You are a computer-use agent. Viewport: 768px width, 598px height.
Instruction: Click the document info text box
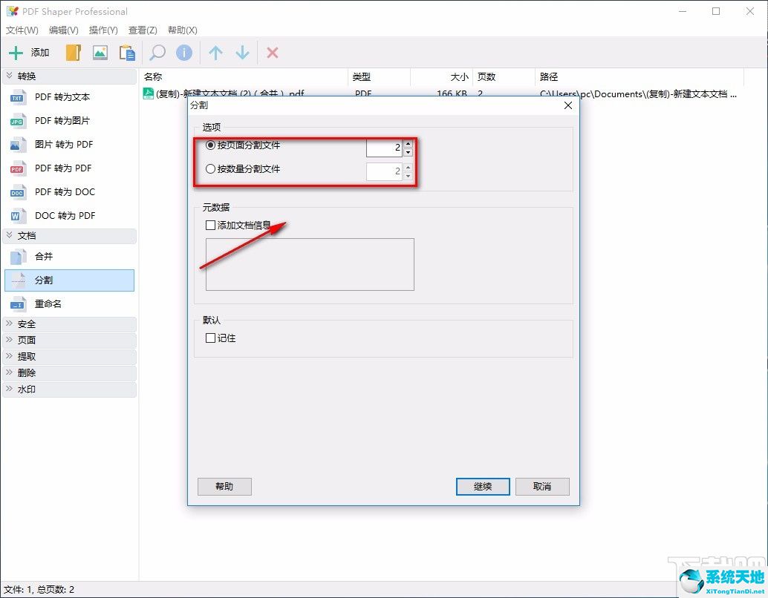[310, 264]
